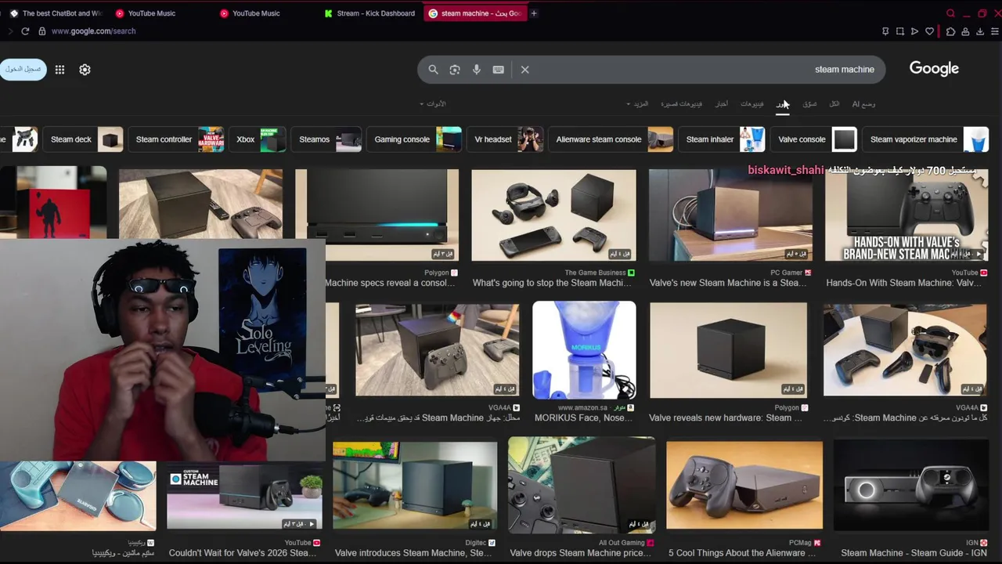Viewport: 1002px width, 564px height.
Task: Open the Digitec Valve introduces Steam Machine image
Action: click(x=415, y=486)
